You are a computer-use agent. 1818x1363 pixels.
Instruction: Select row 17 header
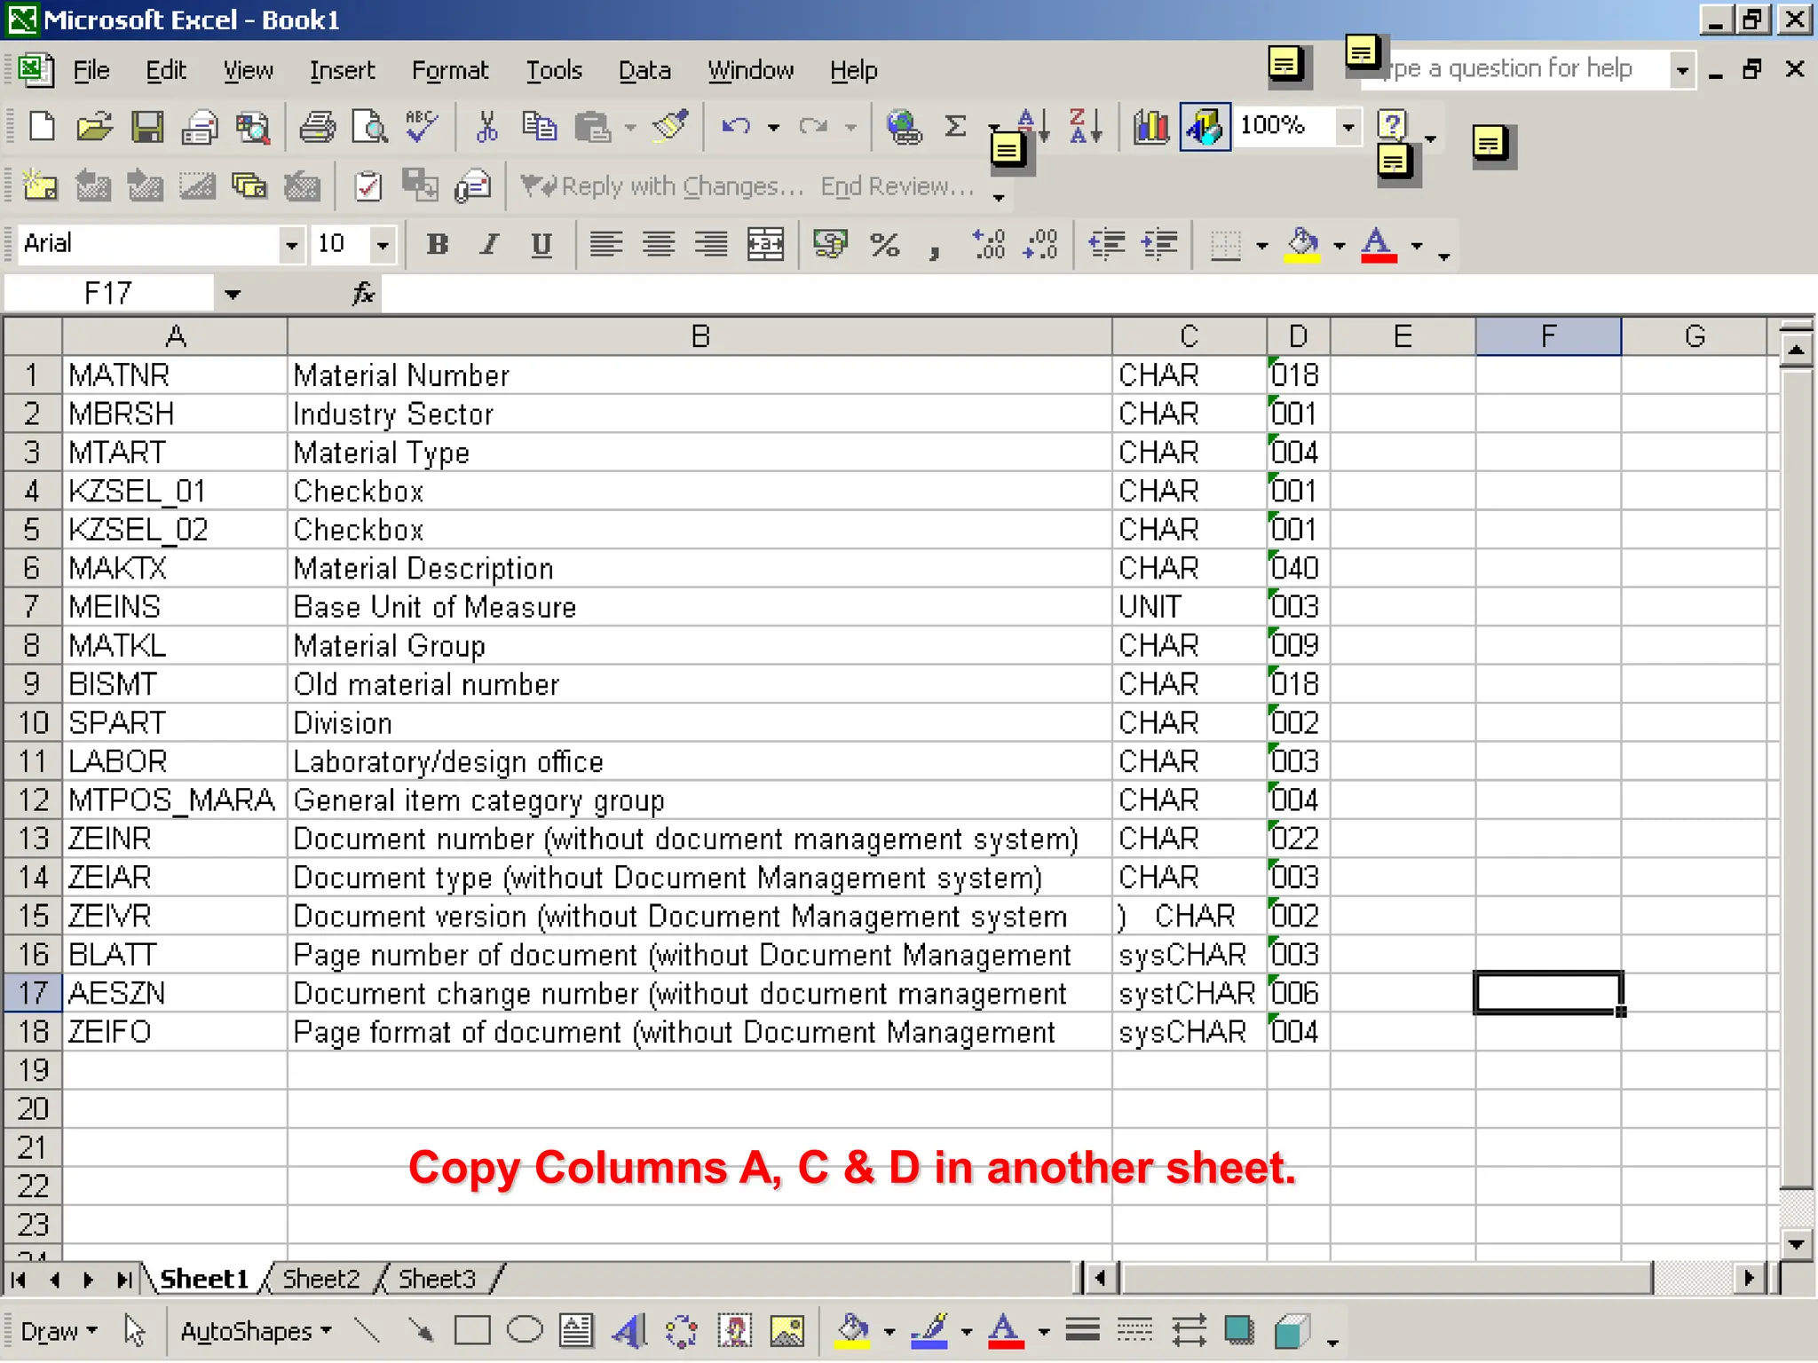pos(33,993)
